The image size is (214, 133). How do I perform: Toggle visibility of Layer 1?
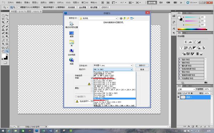click(x=178, y=97)
